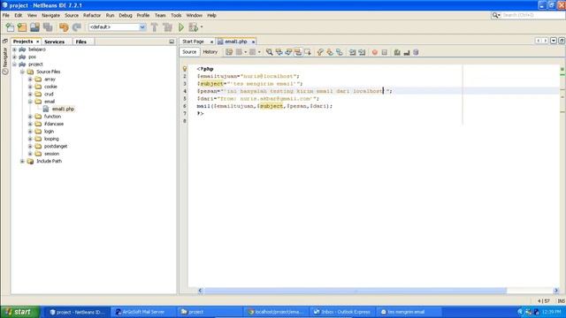Collapse the Source Files folder
566x318 pixels.
click(22, 72)
